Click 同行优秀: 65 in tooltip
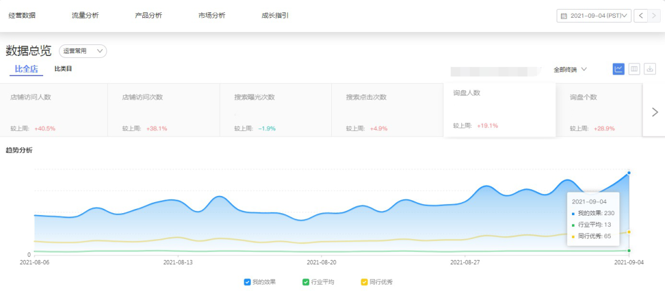Viewport: 665px width, 295px height. (591, 236)
